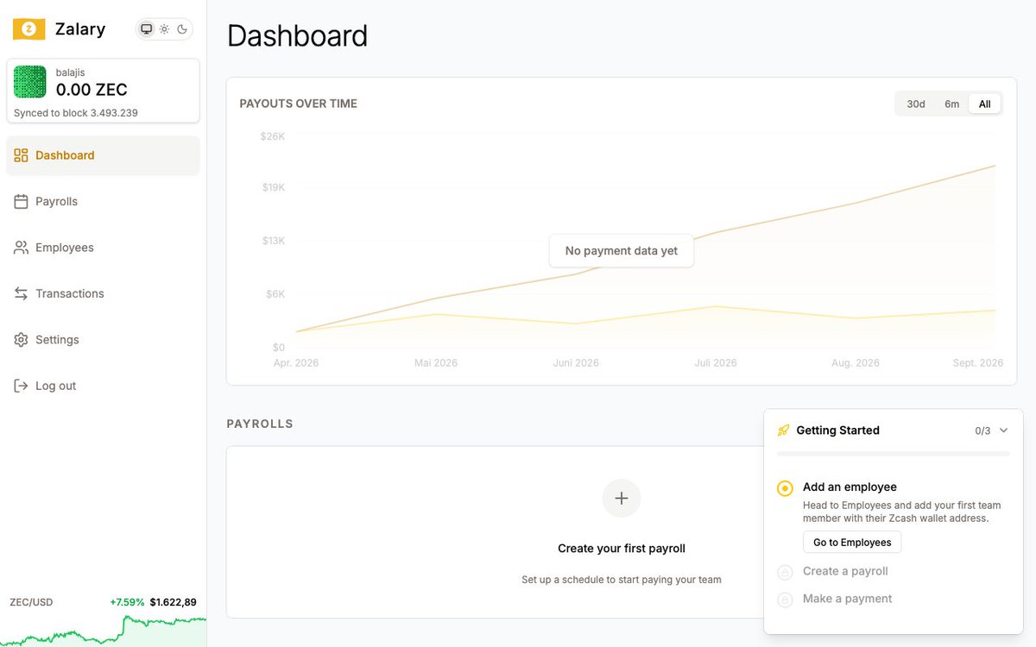
Task: Click the Zalary logo icon
Action: (28, 29)
